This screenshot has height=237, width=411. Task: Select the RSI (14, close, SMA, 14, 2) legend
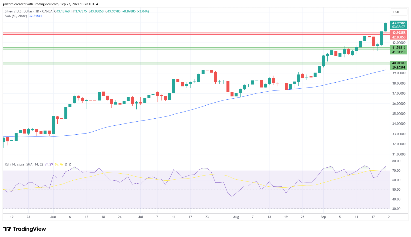[24, 164]
